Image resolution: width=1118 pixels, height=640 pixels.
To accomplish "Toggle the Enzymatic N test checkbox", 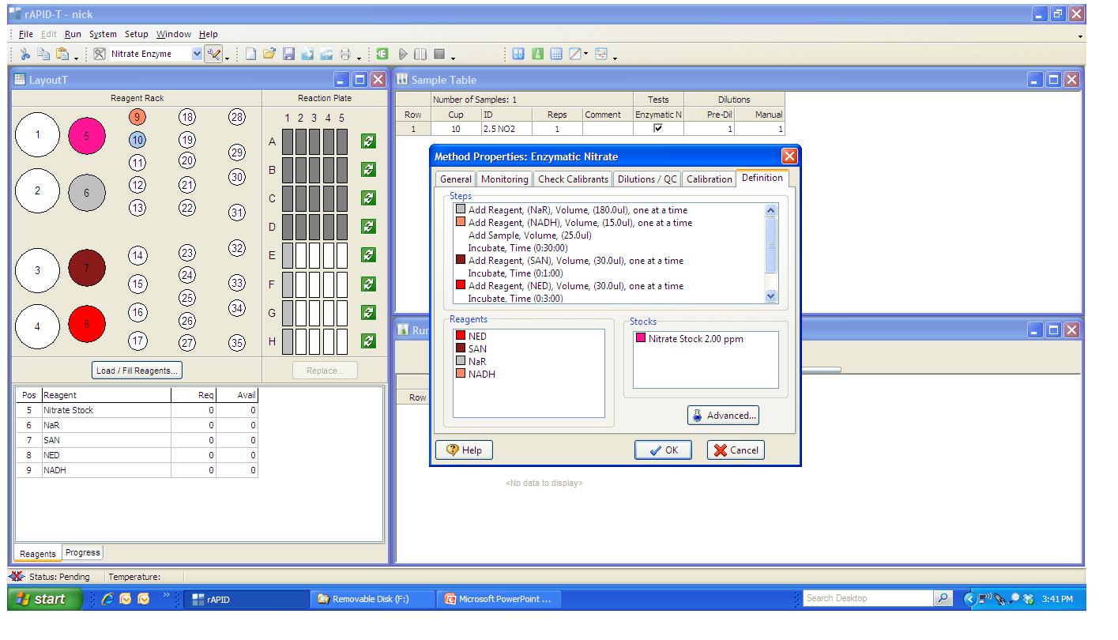I will [x=658, y=129].
